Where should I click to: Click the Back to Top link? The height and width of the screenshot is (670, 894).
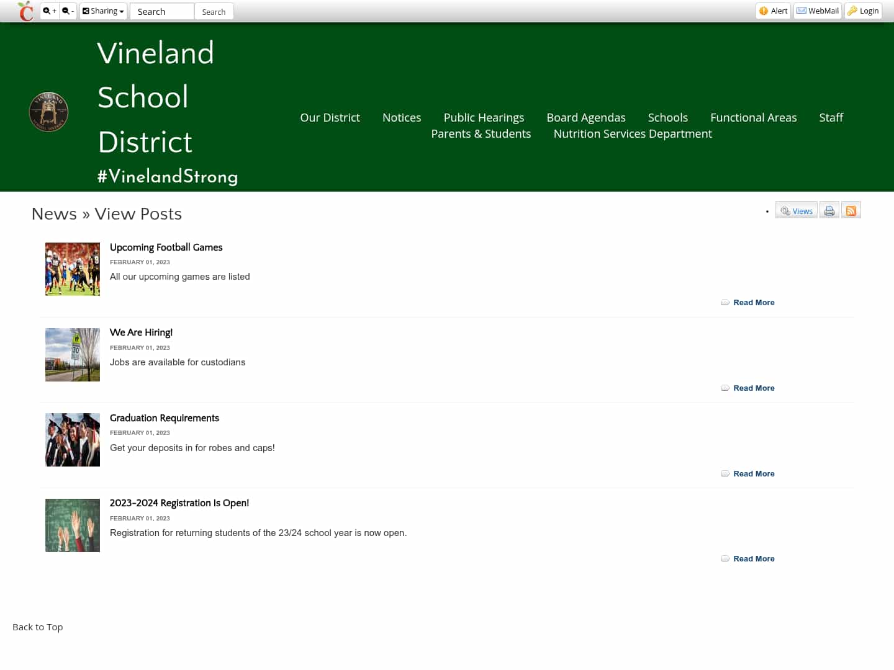click(x=37, y=627)
